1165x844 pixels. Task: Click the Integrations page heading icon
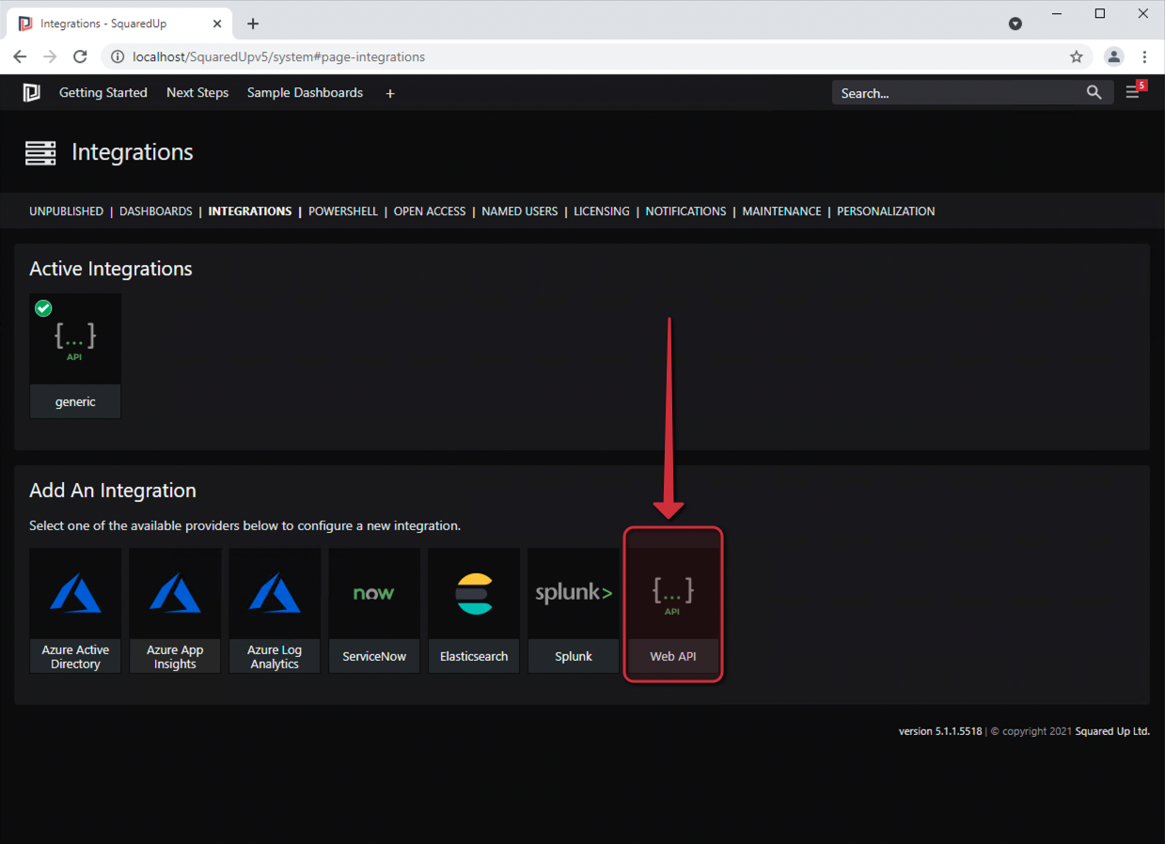(x=40, y=153)
